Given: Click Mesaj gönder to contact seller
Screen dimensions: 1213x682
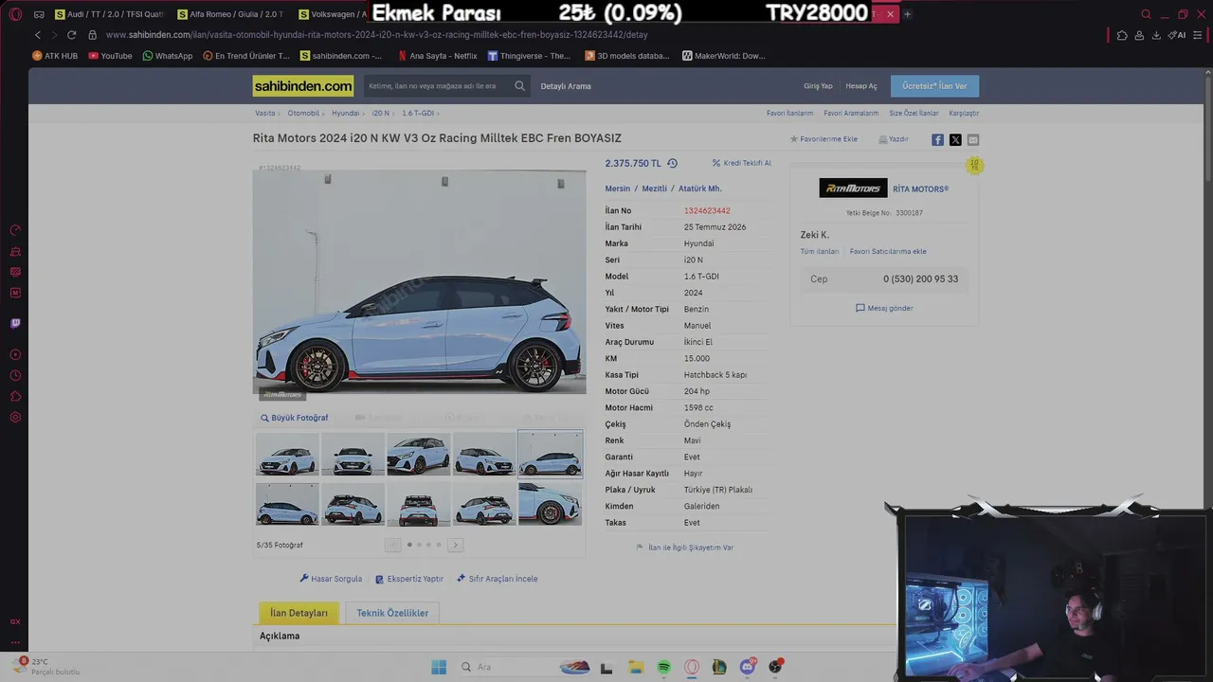Looking at the screenshot, I should 884,308.
